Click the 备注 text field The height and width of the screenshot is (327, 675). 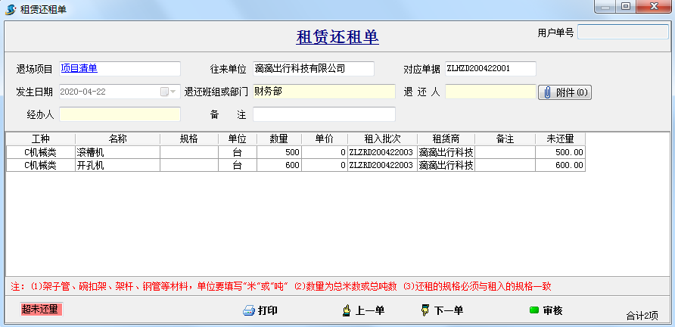click(323, 114)
